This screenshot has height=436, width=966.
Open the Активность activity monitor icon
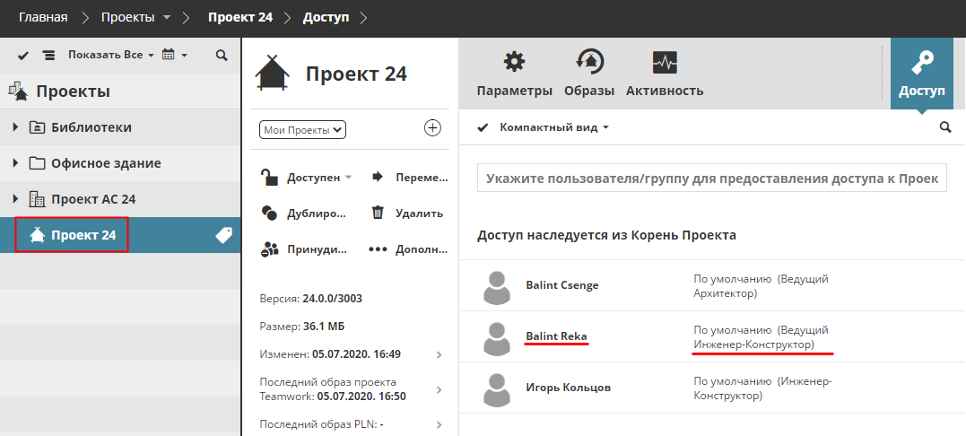(x=665, y=63)
